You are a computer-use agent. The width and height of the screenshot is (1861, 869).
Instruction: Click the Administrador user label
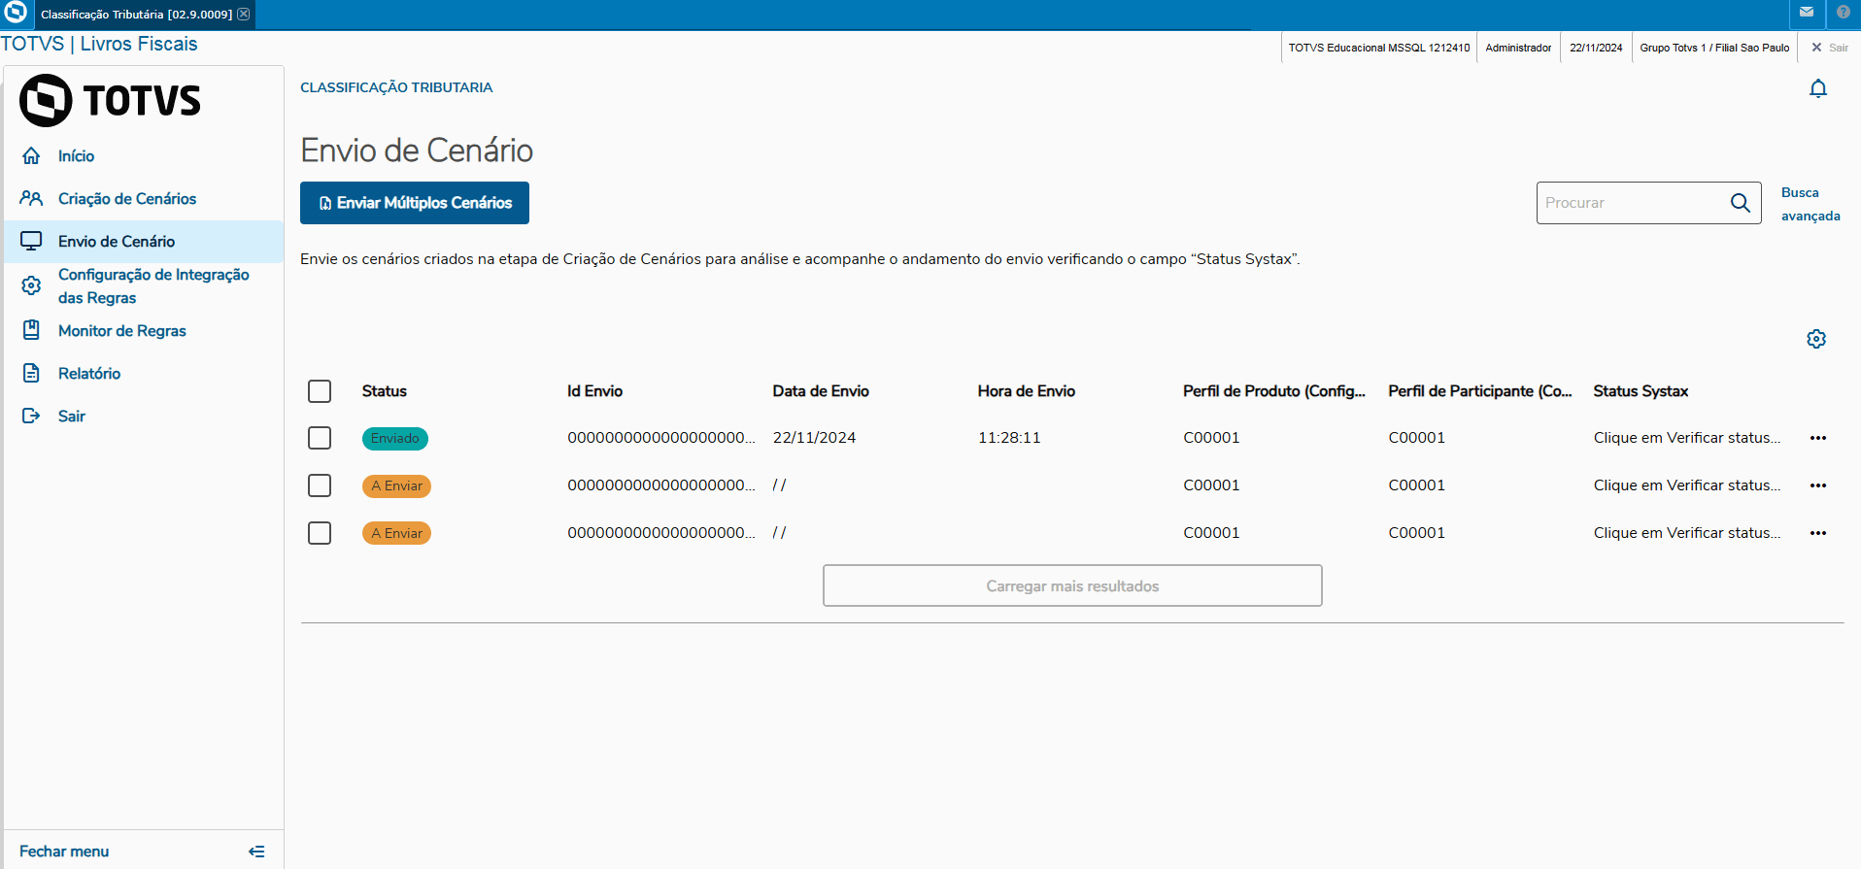point(1518,48)
